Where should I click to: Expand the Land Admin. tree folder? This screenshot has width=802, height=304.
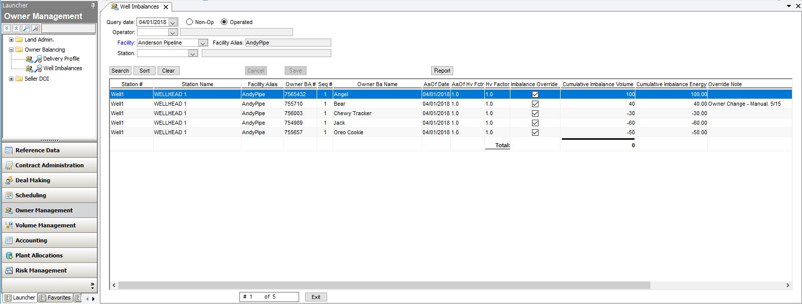point(11,40)
